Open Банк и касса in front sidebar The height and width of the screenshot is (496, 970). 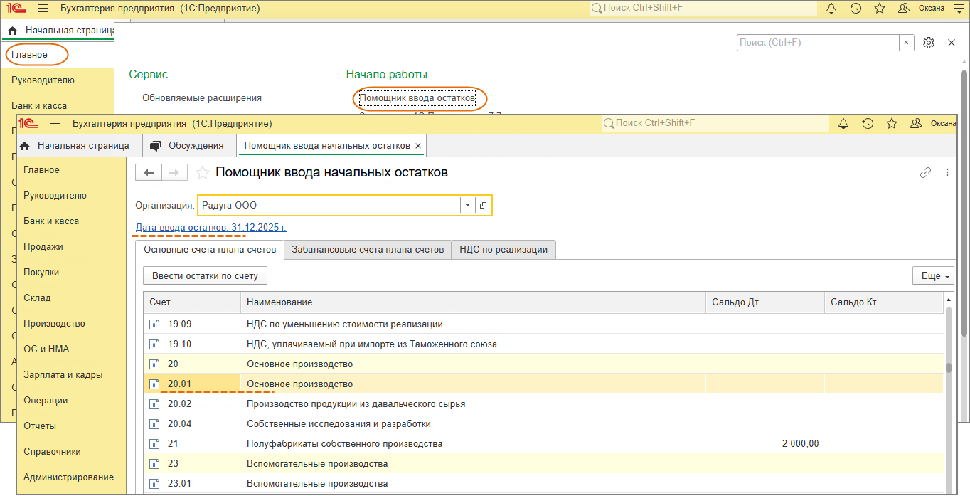[50, 221]
